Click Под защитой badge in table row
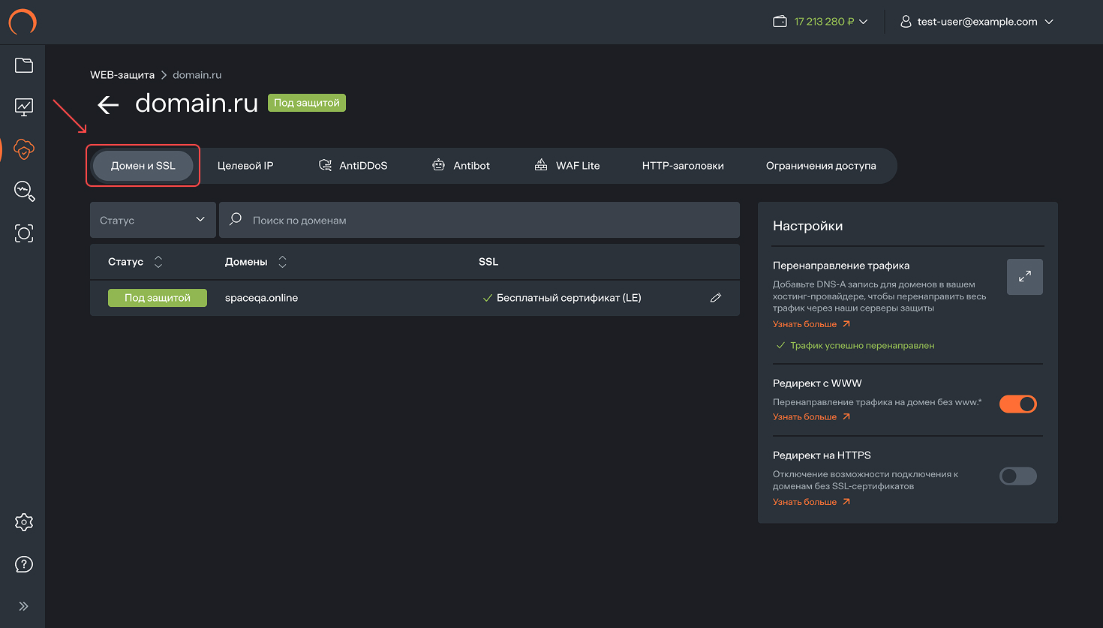This screenshot has height=628, width=1103. click(x=158, y=298)
